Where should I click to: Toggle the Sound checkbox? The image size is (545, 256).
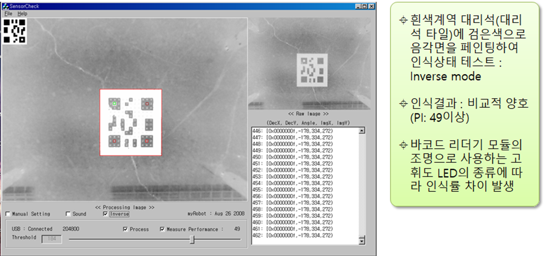(x=68, y=214)
